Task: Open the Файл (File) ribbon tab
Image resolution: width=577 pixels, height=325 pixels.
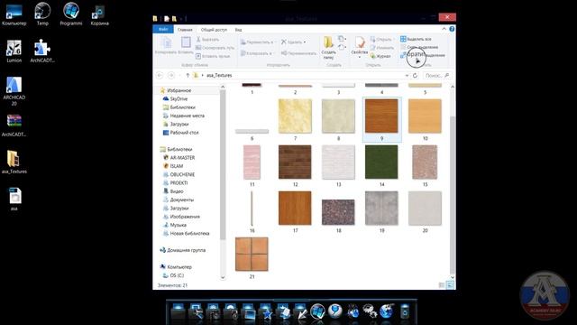Action: click(x=163, y=29)
